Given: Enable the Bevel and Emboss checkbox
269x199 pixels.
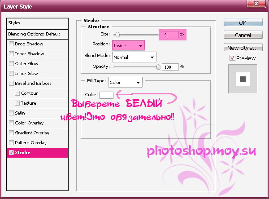Looking at the screenshot, I should (11, 84).
